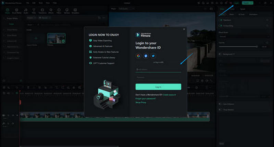Open the View menu

pos(48,3)
